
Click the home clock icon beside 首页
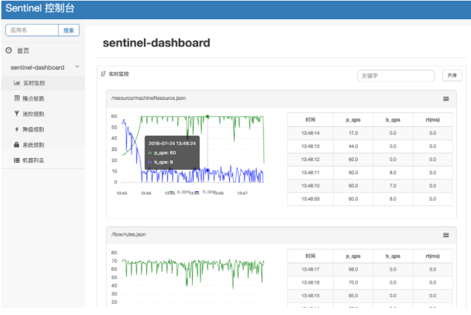coord(9,50)
